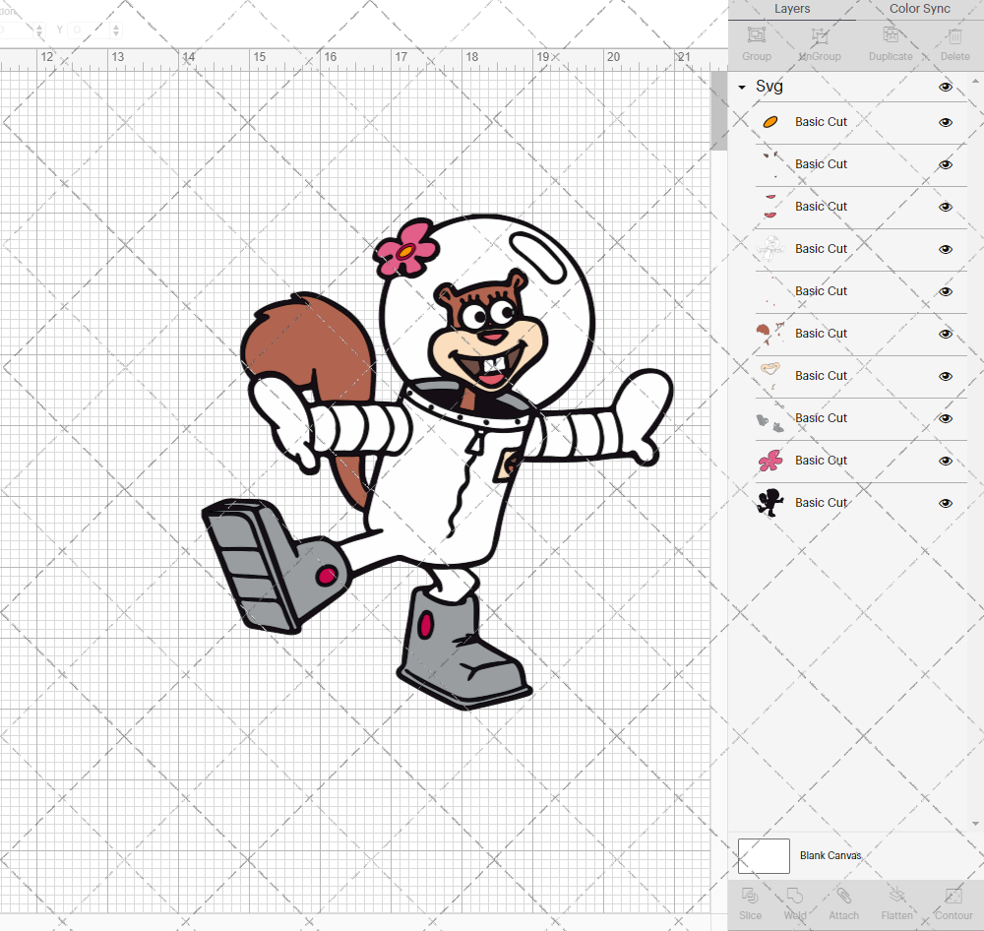This screenshot has width=984, height=931.
Task: Click the pink flower on the helmet
Action: [x=406, y=249]
